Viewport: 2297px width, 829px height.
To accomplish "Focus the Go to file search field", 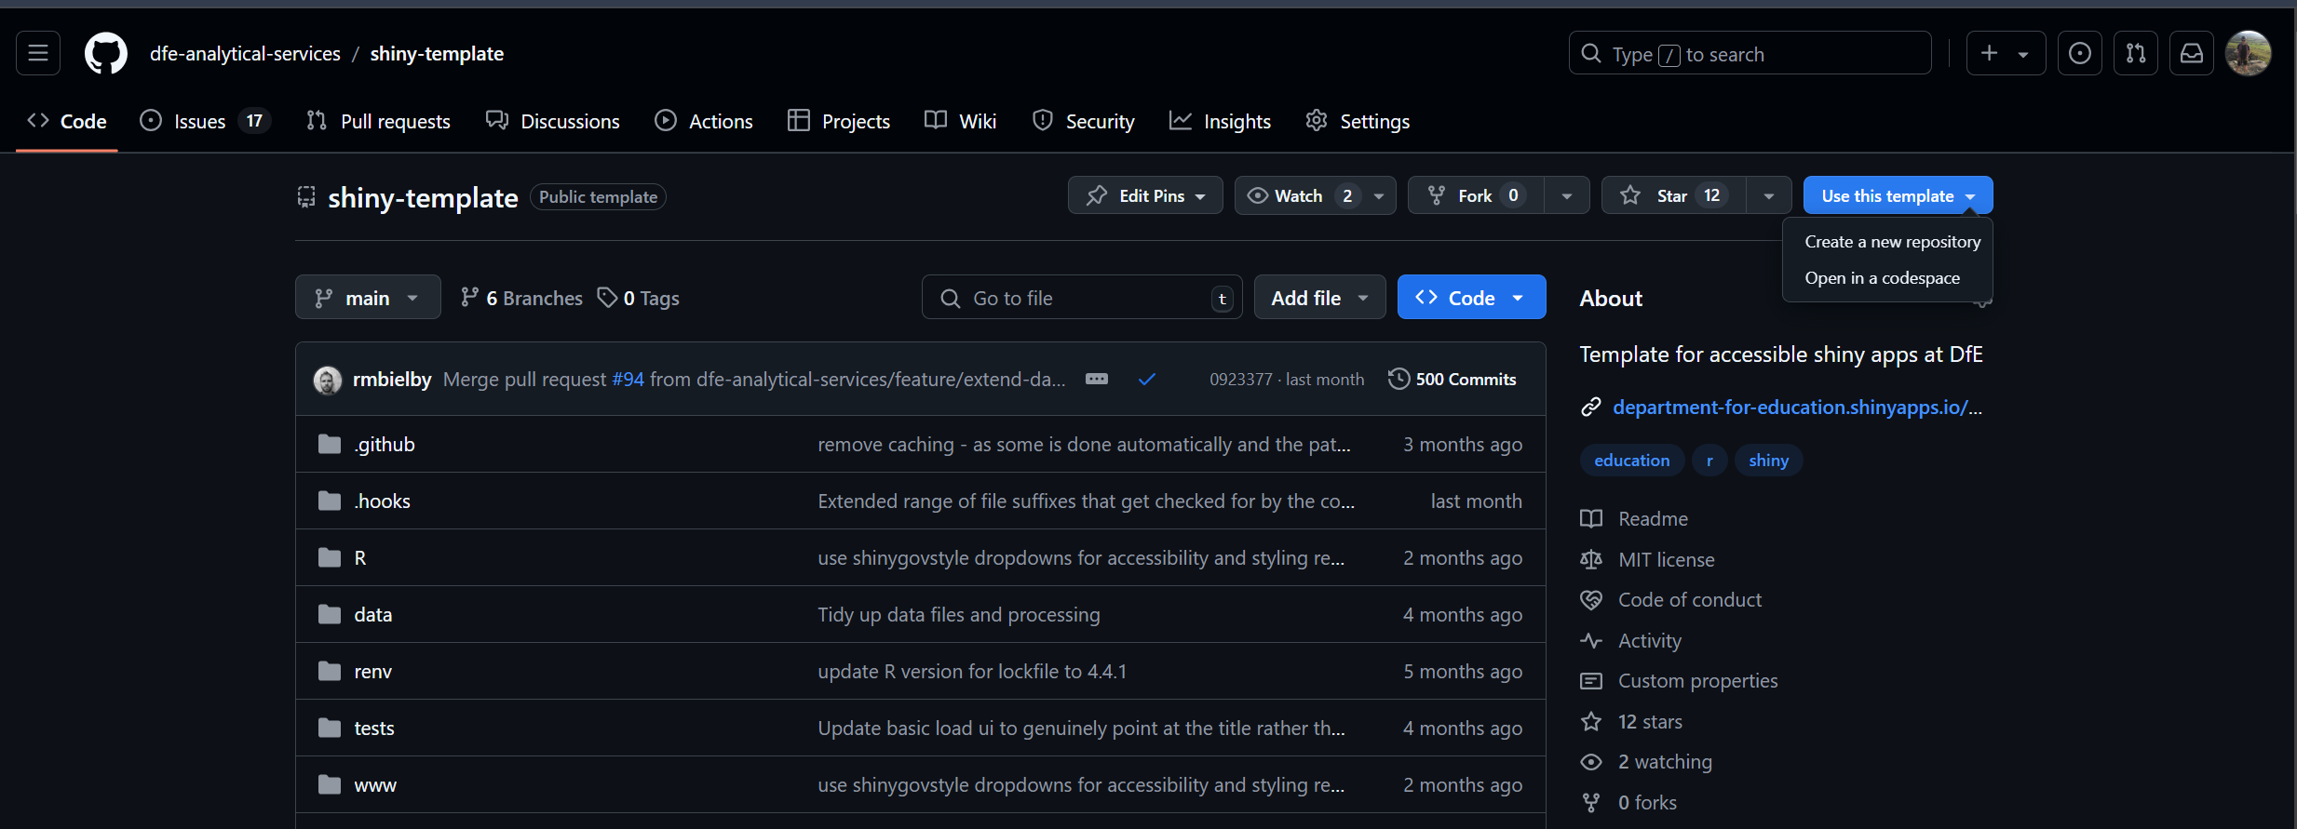I will click(x=1080, y=298).
